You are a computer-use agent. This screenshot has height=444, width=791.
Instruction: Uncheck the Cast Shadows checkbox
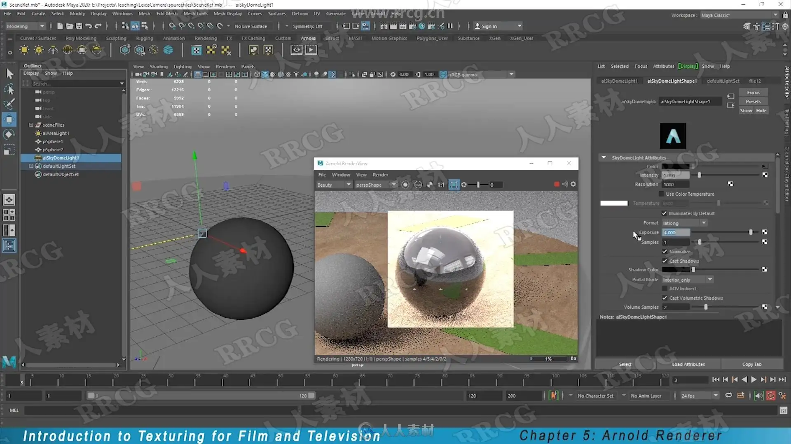pyautogui.click(x=665, y=261)
